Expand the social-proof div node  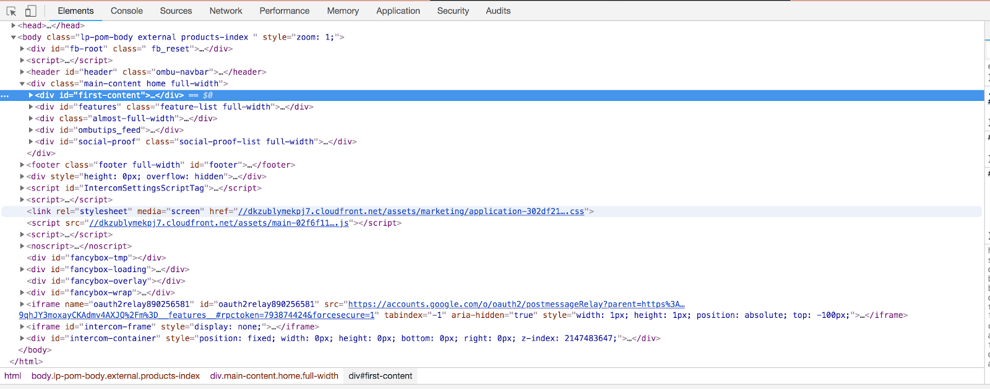[30, 142]
